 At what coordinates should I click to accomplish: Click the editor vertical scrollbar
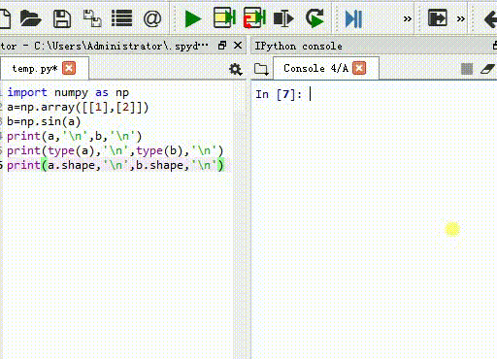point(240,220)
